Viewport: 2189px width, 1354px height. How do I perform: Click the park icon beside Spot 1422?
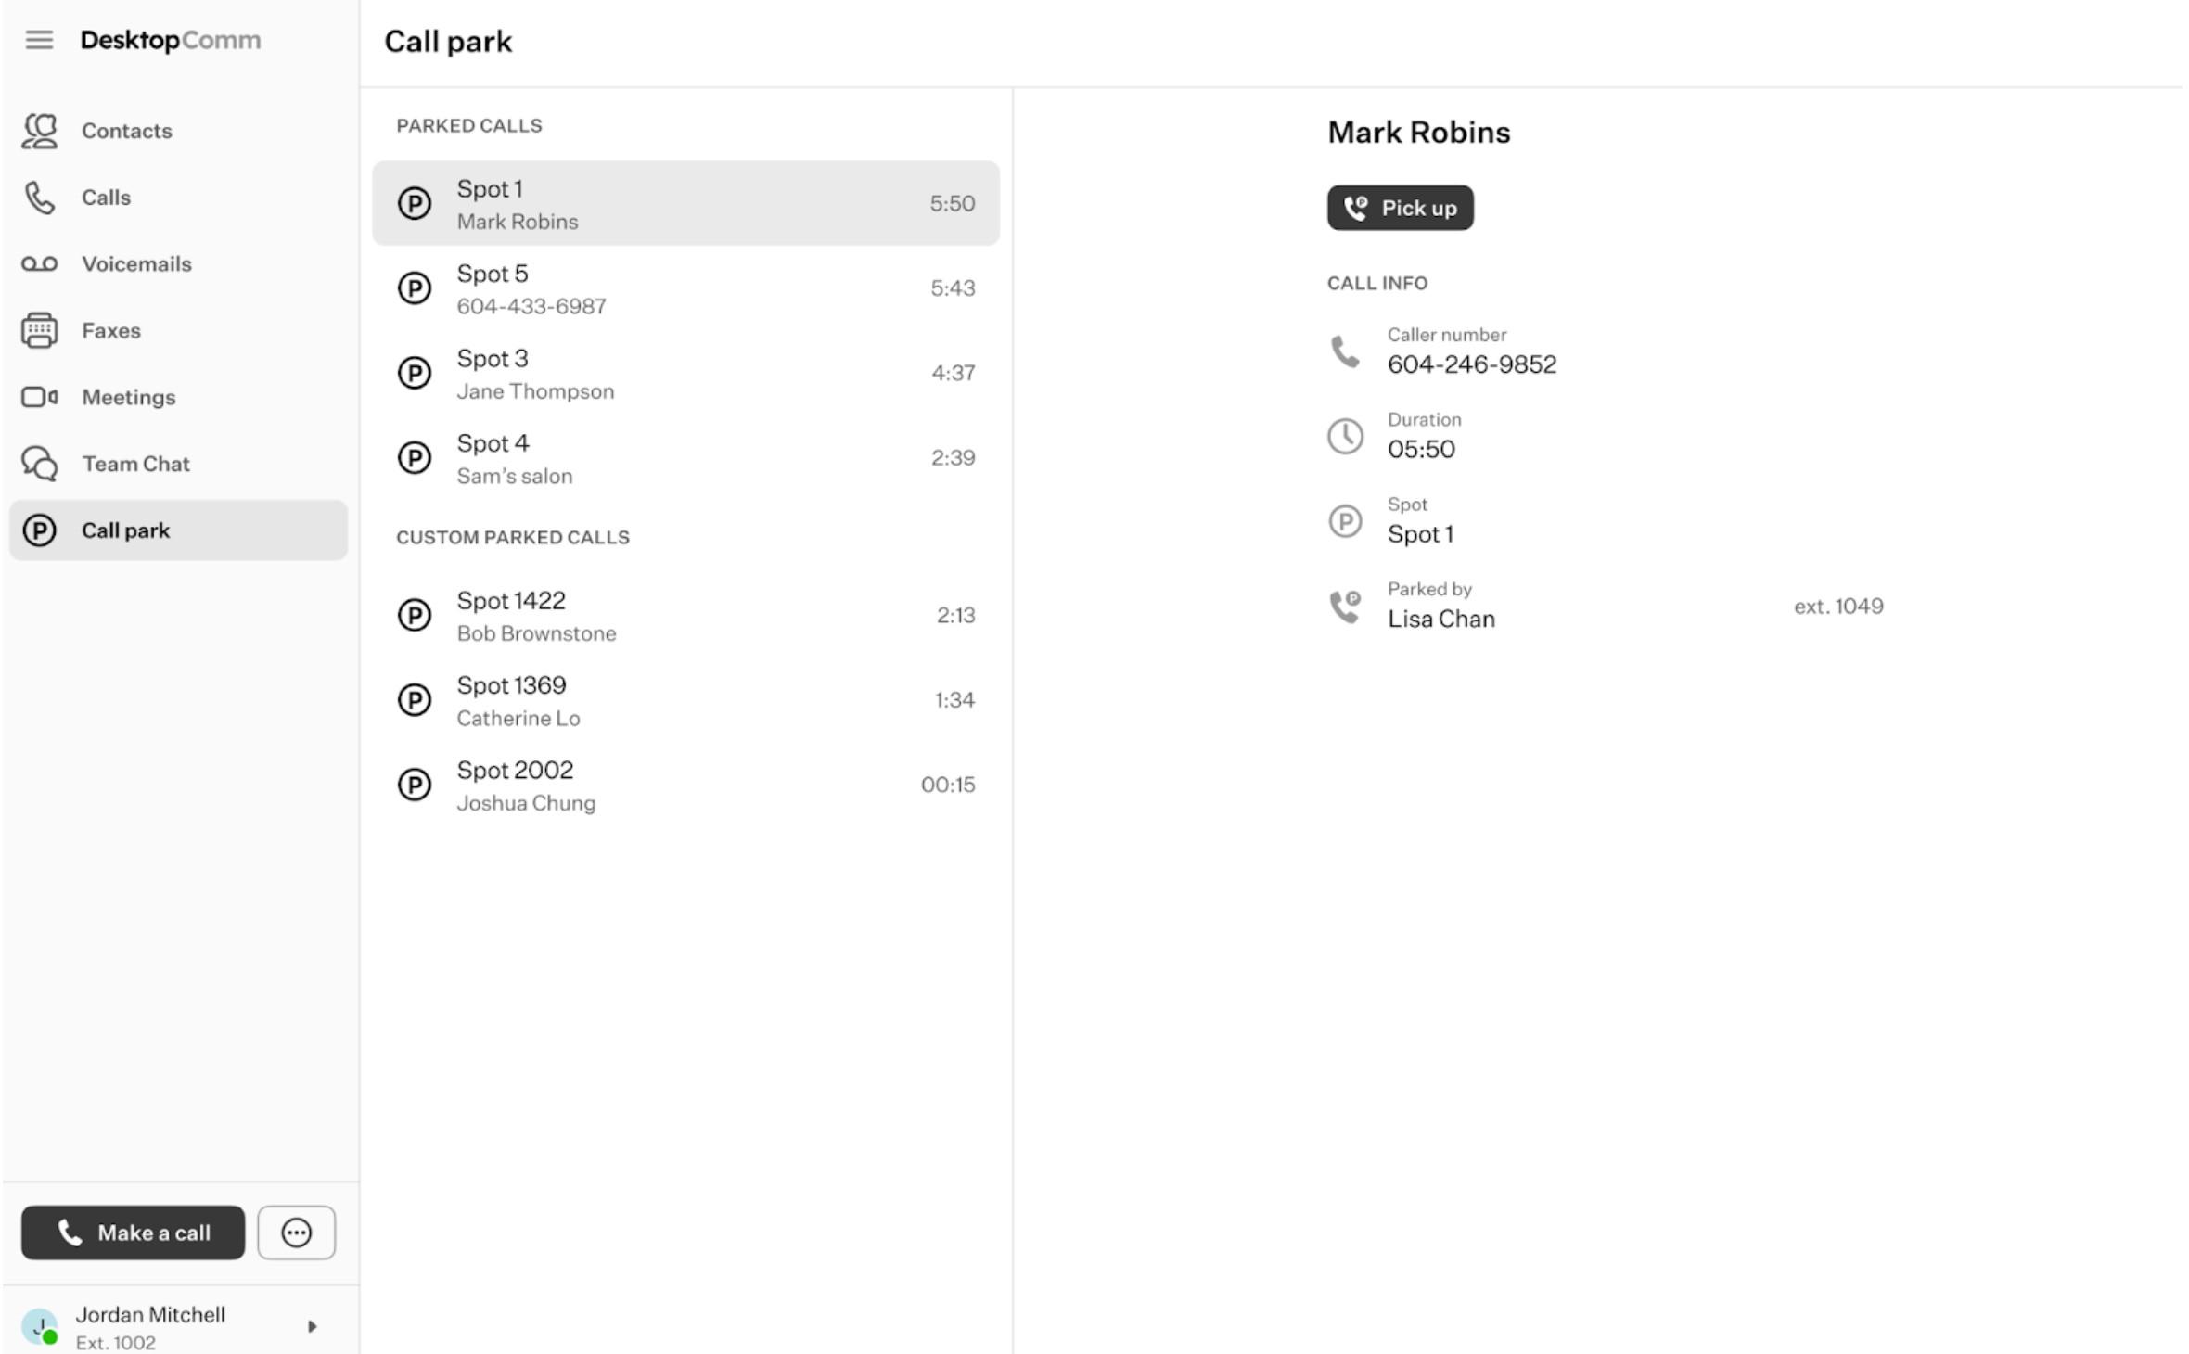click(415, 615)
